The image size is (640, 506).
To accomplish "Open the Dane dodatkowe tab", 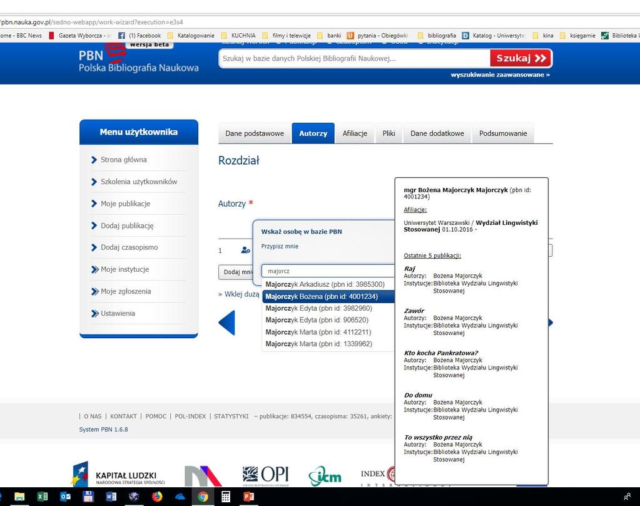I will coord(437,133).
